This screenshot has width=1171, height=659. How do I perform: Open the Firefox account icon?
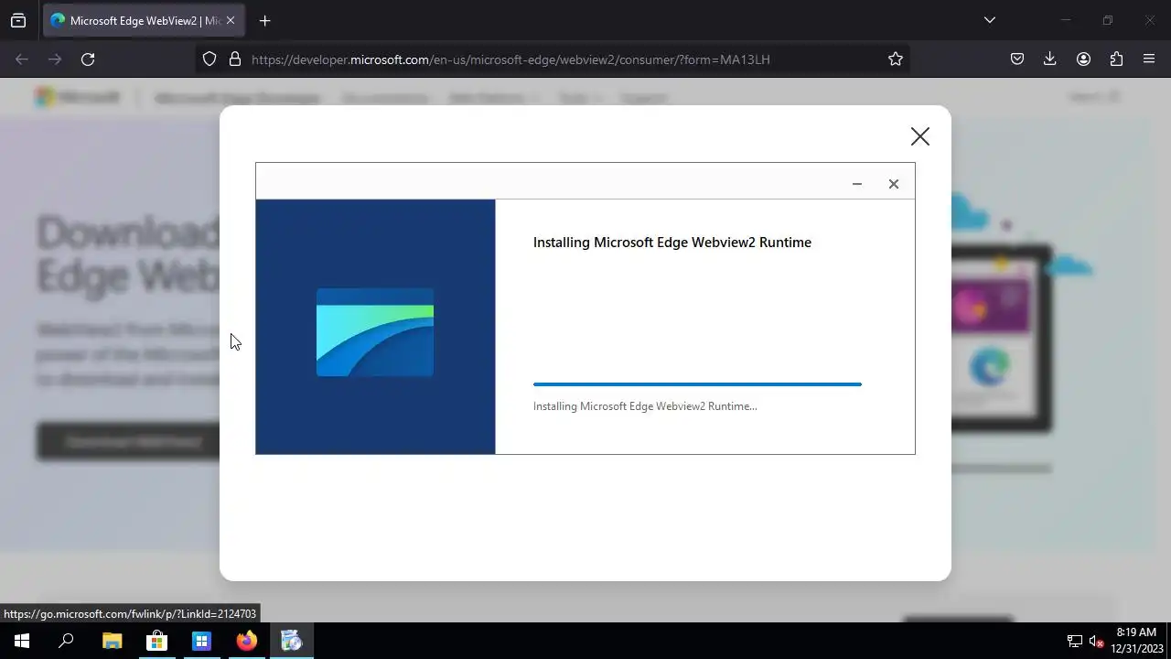[1083, 59]
